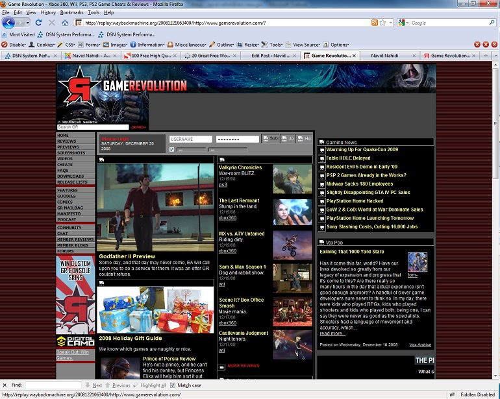
Task: Click Find Next arrow button
Action: tap(94, 385)
